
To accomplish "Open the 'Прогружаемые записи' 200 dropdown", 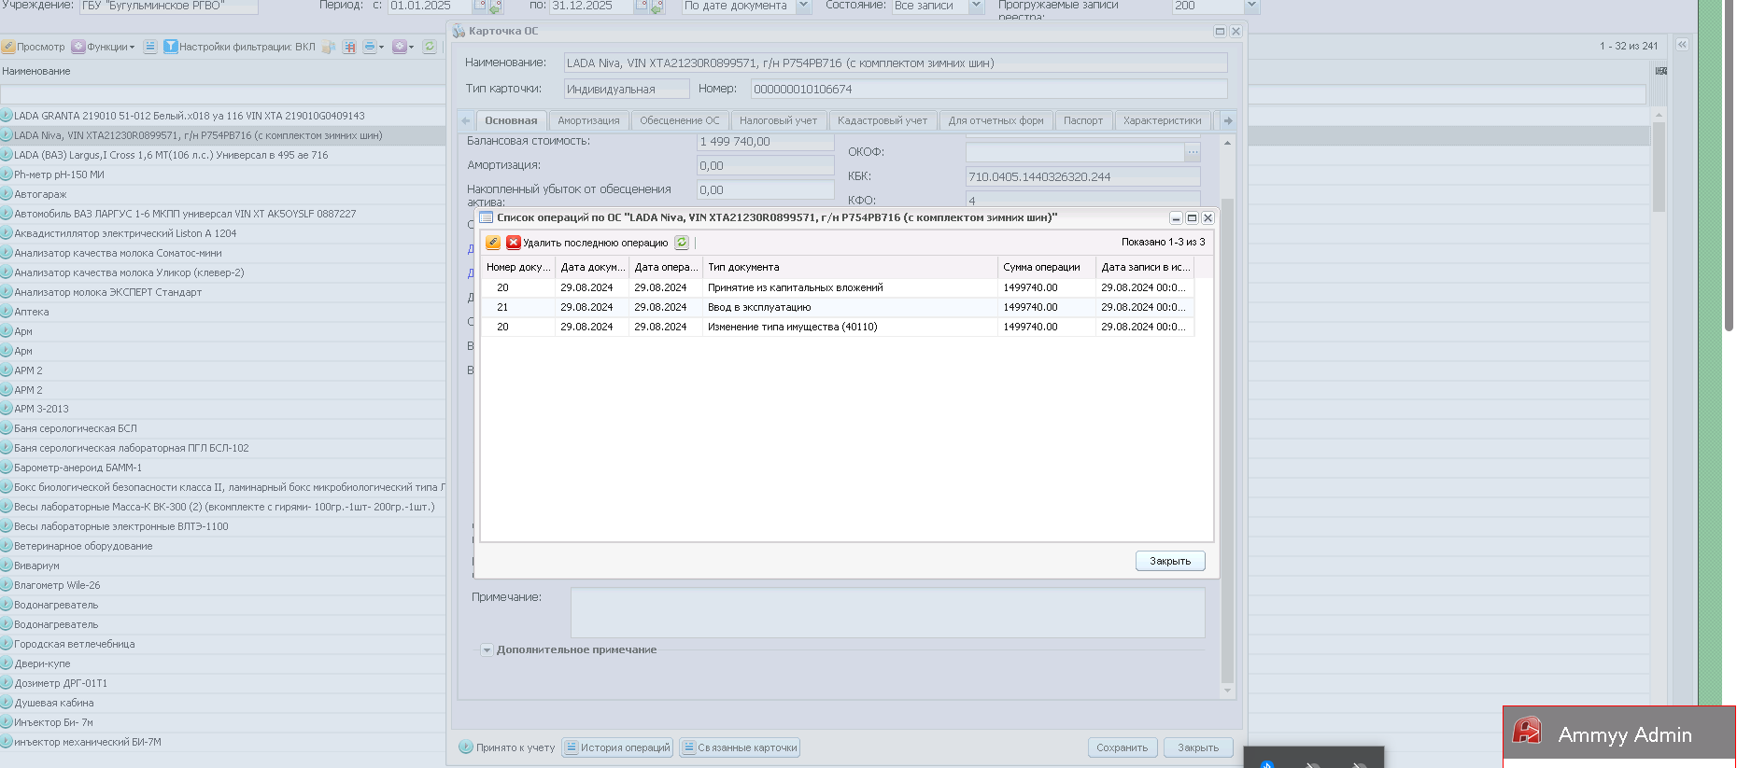I will click(1252, 6).
